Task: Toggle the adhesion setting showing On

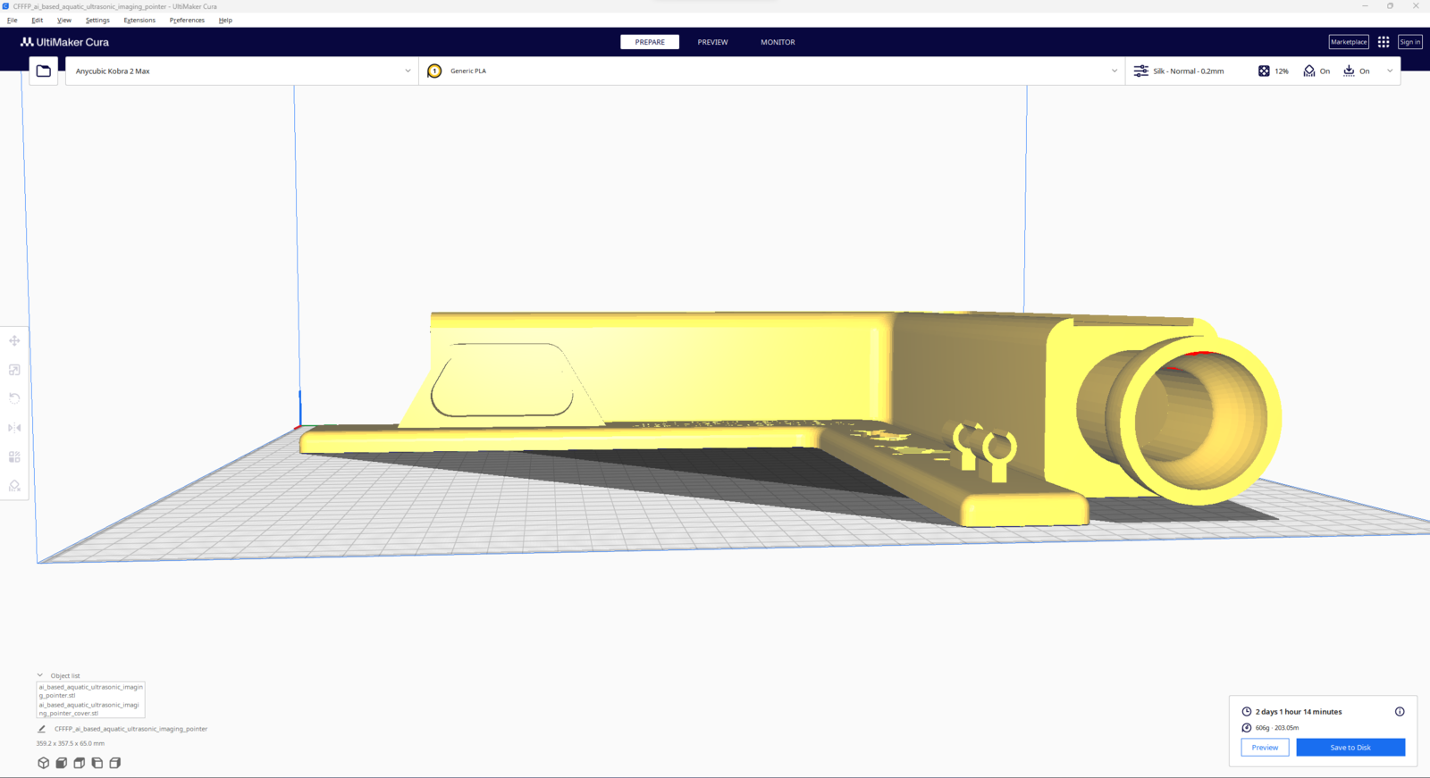Action: [x=1357, y=71]
